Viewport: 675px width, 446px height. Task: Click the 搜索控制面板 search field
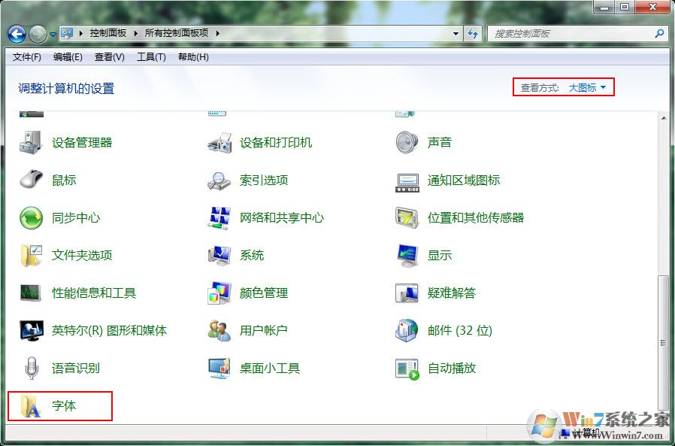tap(572, 33)
